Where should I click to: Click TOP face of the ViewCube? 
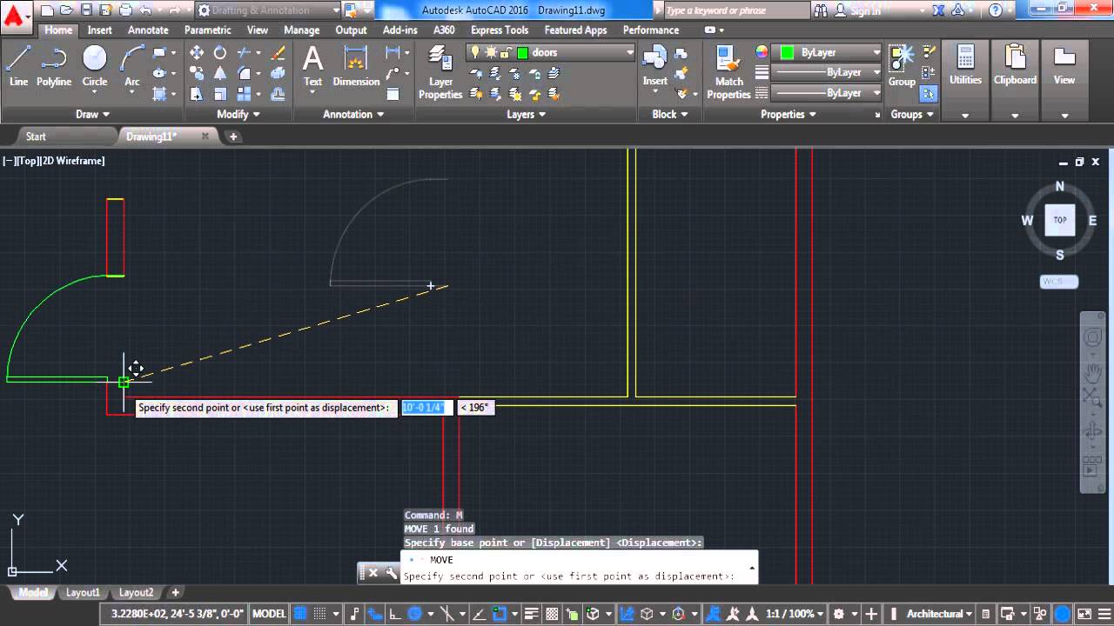[1060, 220]
